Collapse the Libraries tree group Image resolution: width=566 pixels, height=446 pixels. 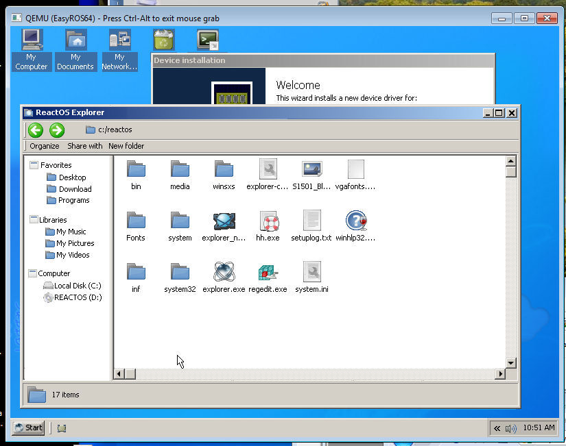[34, 220]
